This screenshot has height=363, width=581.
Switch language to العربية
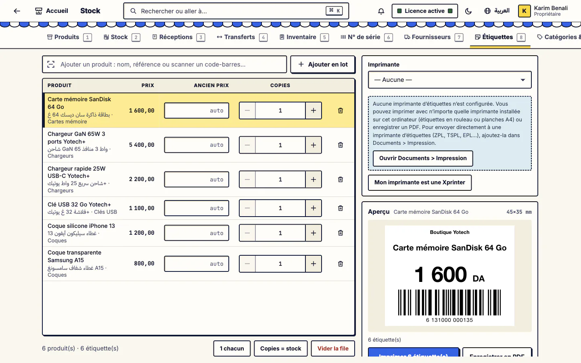tap(497, 11)
